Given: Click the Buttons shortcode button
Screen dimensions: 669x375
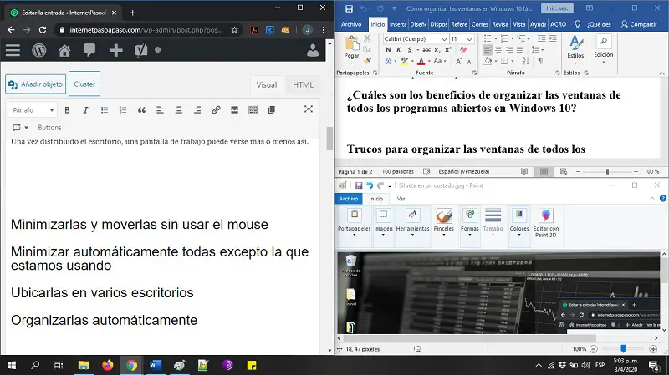Looking at the screenshot, I should coord(49,128).
